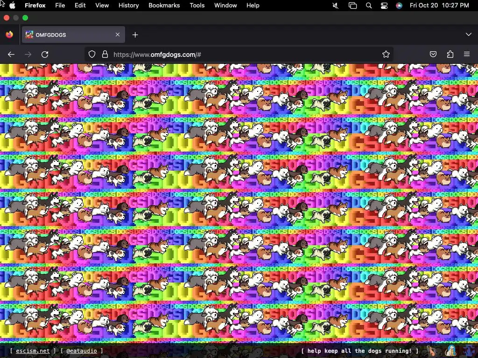Click the site security padlock icon
Screen dimensions: 478x358
pos(105,55)
